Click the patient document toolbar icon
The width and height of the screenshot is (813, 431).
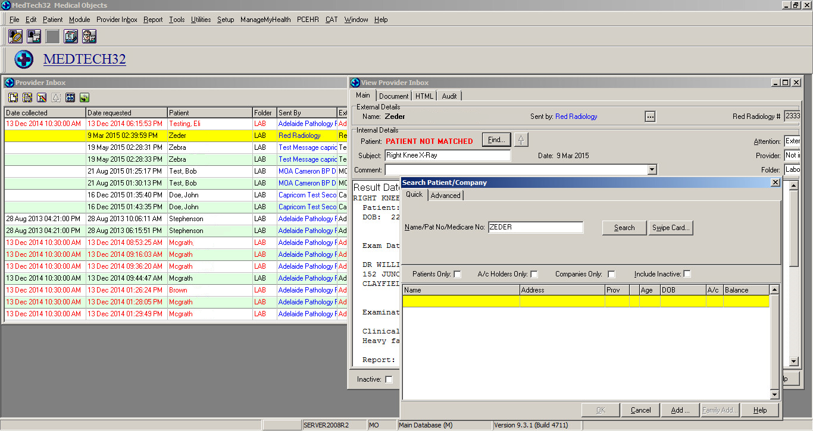point(34,36)
